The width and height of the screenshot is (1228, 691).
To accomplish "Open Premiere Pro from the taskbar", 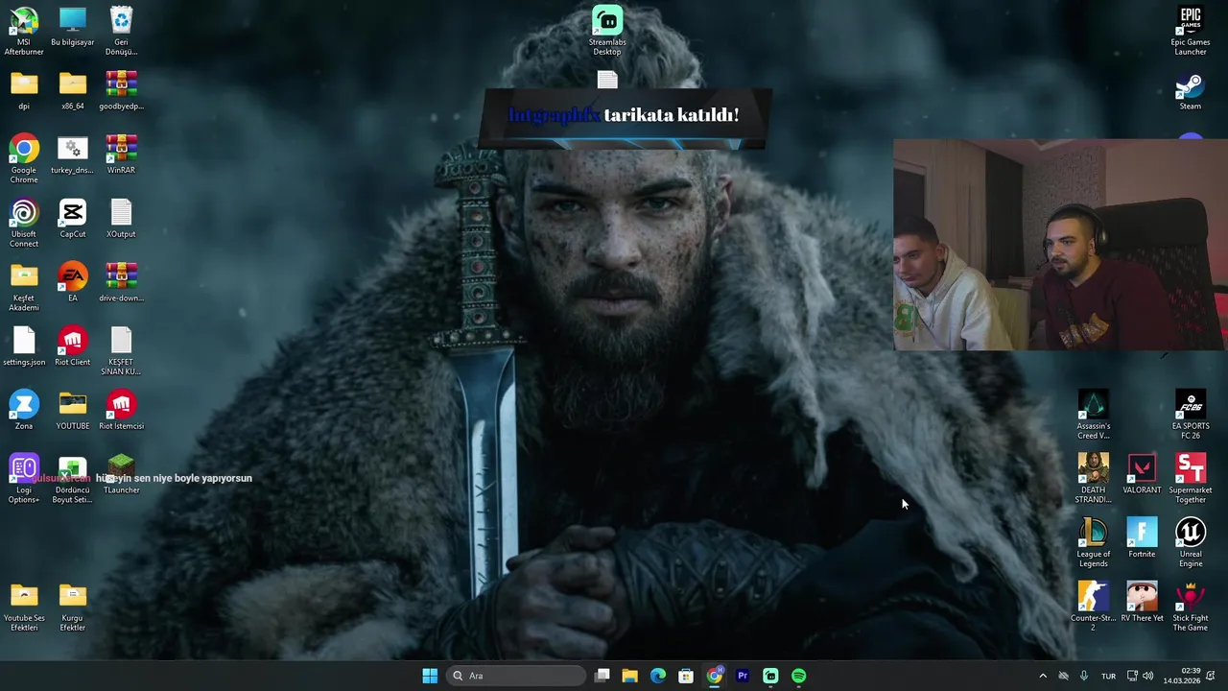I will [x=743, y=676].
